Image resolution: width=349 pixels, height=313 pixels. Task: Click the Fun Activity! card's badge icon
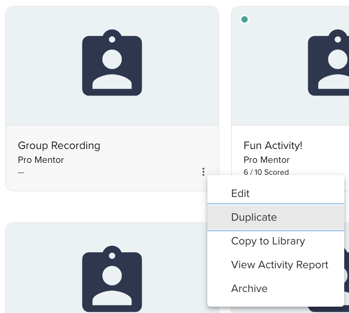click(x=328, y=63)
